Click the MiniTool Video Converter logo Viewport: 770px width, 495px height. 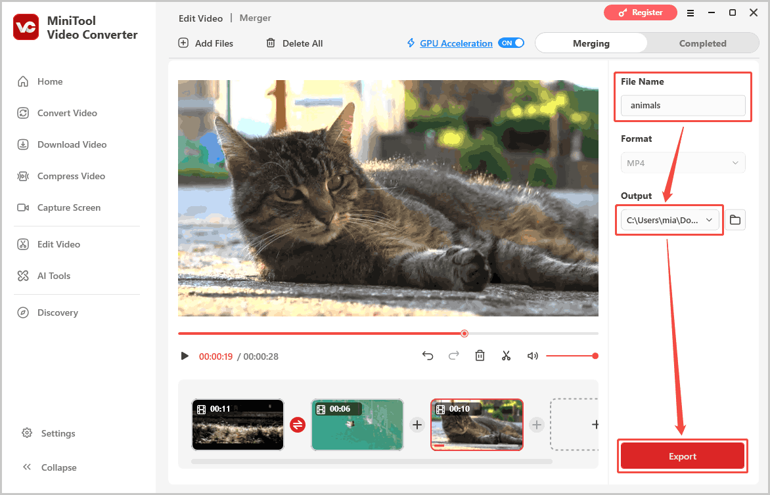point(26,27)
